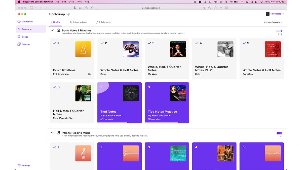Switch to the Rookie tab
This screenshot has height=170, width=302.
pyautogui.click(x=55, y=22)
